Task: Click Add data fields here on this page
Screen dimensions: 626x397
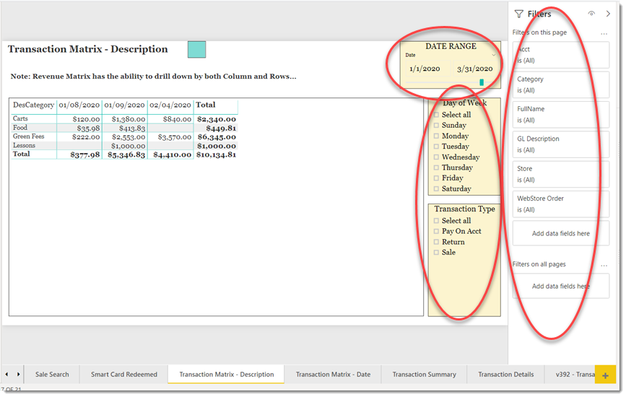Action: click(x=560, y=234)
